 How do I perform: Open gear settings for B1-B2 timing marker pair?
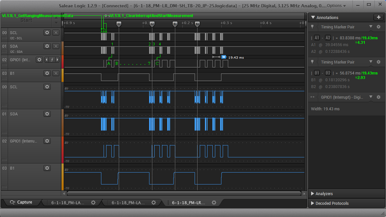pos(379,62)
